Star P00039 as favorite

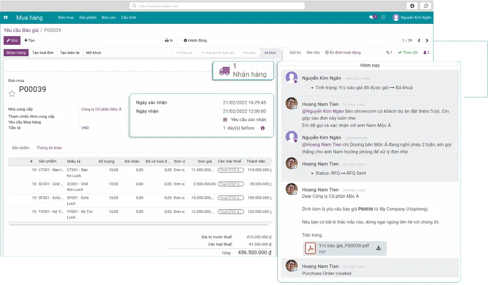point(12,93)
